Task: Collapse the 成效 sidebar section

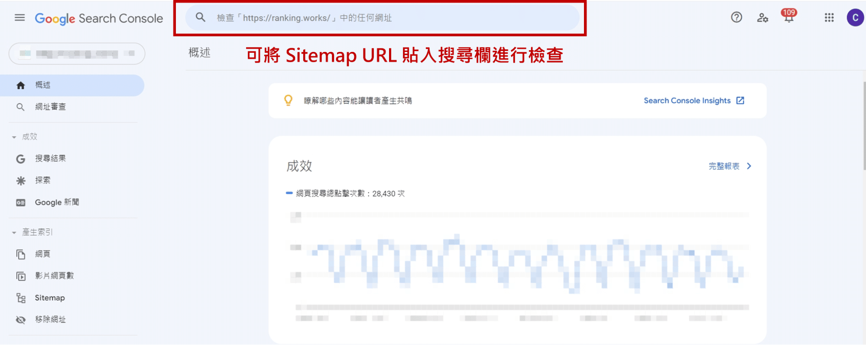Action: pos(14,137)
